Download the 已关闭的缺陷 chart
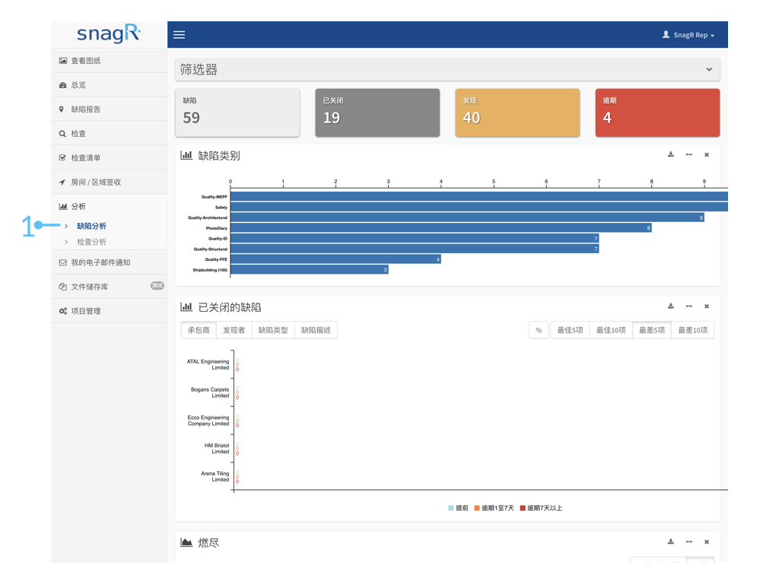 pyautogui.click(x=671, y=306)
